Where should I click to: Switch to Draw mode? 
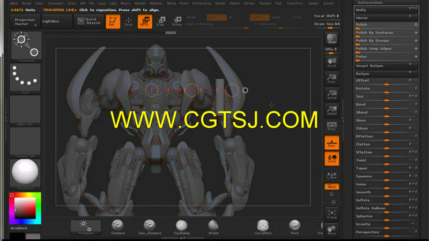click(x=129, y=21)
